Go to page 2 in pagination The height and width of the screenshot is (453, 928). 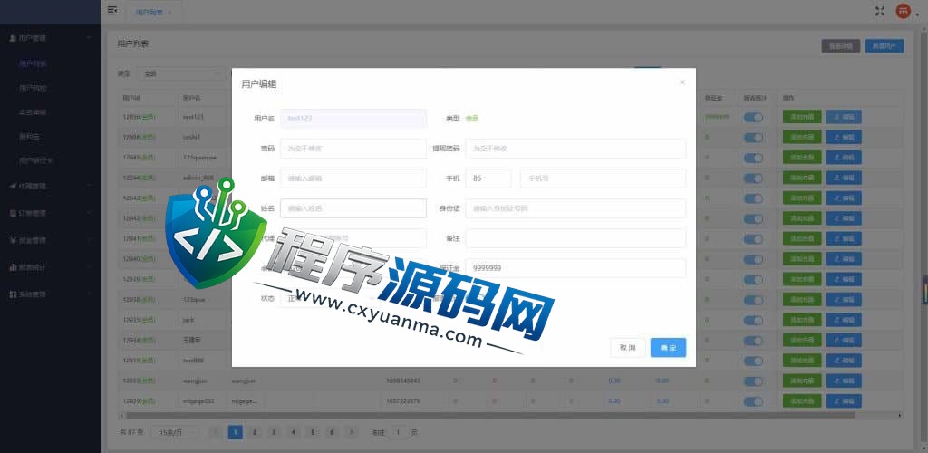click(255, 432)
